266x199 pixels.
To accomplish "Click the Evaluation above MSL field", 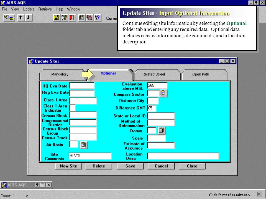I will [157, 86].
